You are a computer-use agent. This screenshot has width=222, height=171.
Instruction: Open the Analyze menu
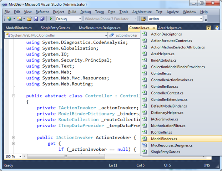tap(173, 12)
